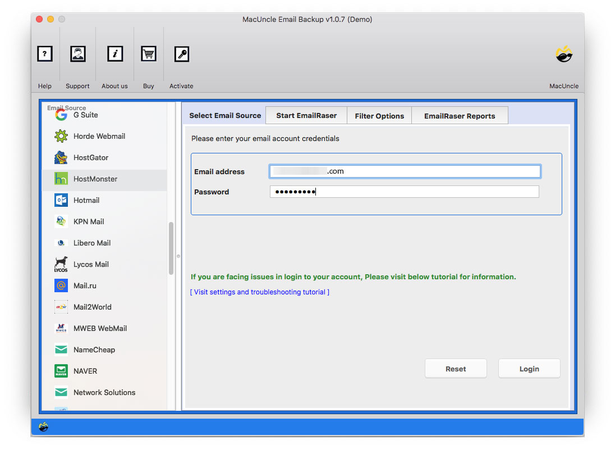Choose NAVER as email source
The height and width of the screenshot is (449, 615).
click(x=84, y=371)
